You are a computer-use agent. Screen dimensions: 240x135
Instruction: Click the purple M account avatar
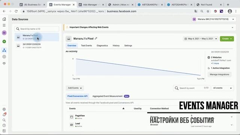(x=4, y=33)
